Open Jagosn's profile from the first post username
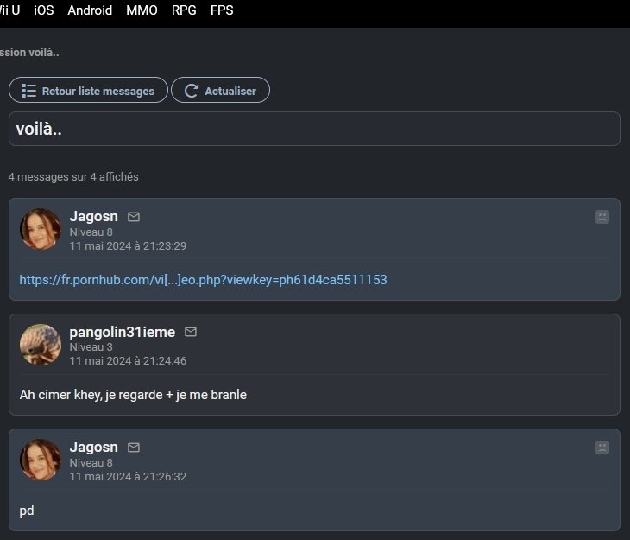 pyautogui.click(x=93, y=217)
